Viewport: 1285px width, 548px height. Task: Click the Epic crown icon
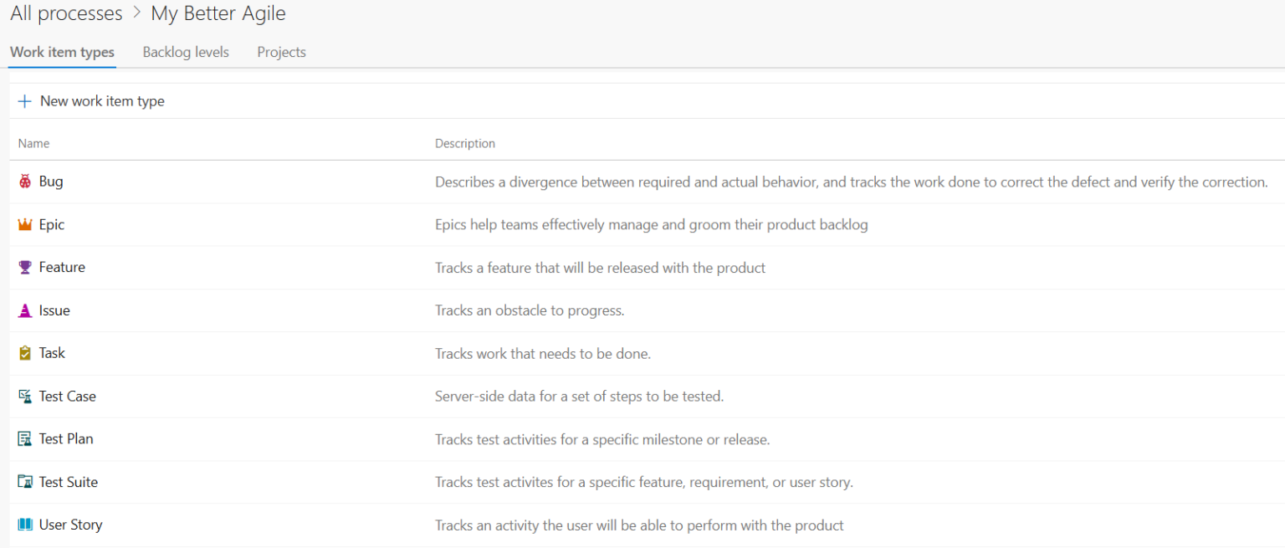(x=23, y=224)
